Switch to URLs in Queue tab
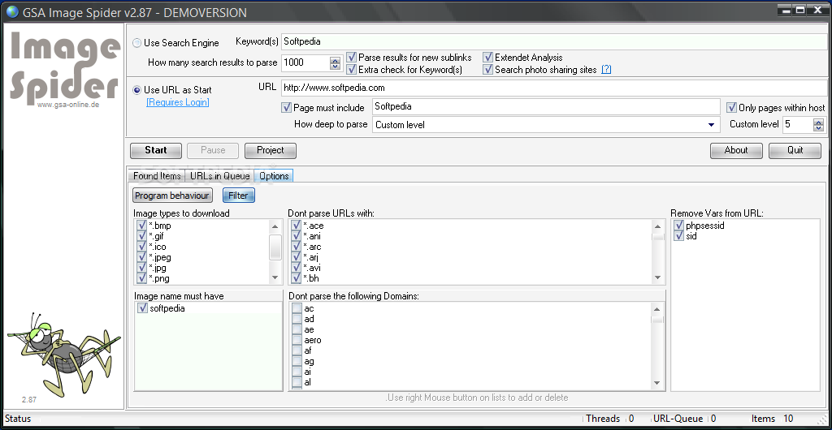Screen dimensions: 832x430 (x=219, y=176)
